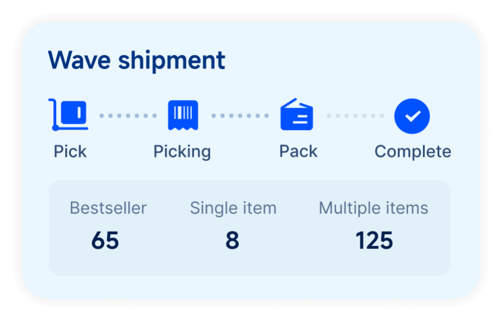Image resolution: width=501 pixels, height=320 pixels.
Task: Click the Complete checkmark circle icon
Action: tap(412, 116)
